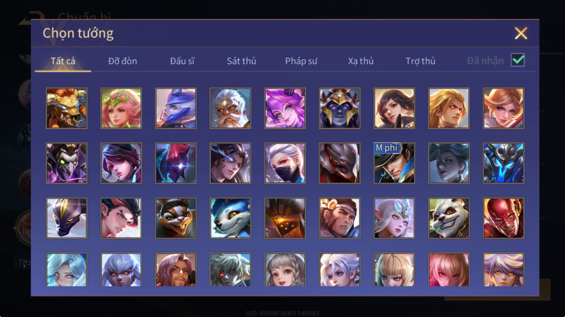Pick the white-bearded old man hero
Viewport: 565px width, 317px height.
(230, 108)
